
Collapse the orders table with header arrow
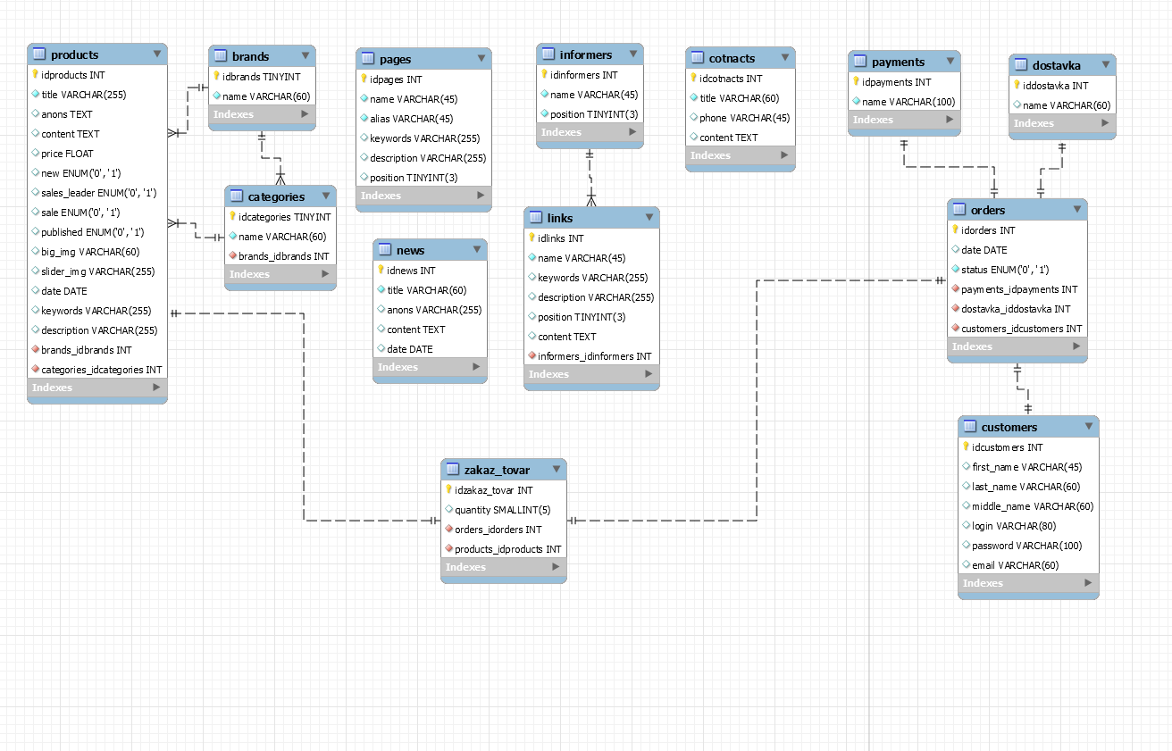(1077, 210)
